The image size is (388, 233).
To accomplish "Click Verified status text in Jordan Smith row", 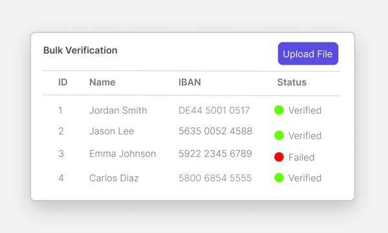I will (x=305, y=111).
